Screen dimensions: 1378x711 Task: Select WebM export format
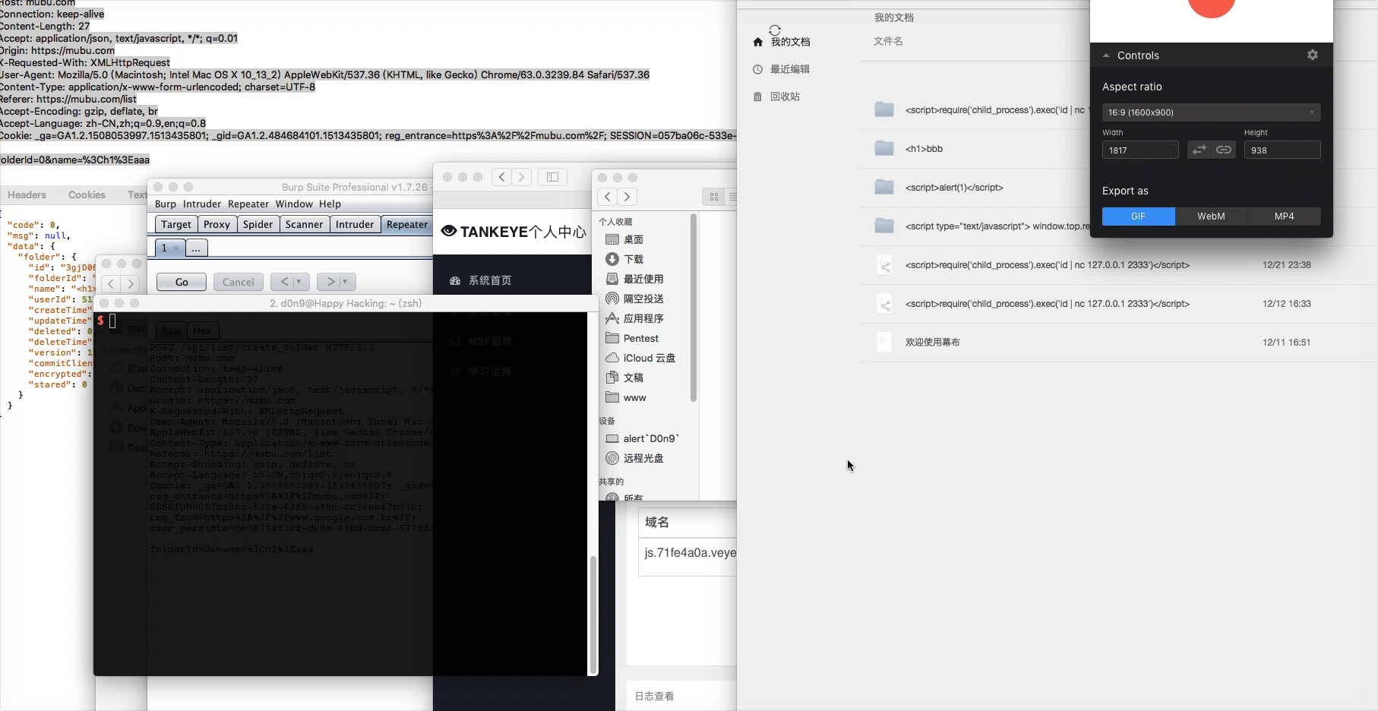[1211, 216]
